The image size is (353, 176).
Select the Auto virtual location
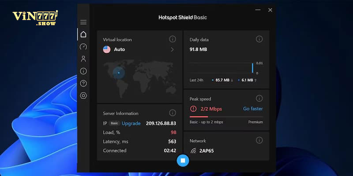coord(119,49)
